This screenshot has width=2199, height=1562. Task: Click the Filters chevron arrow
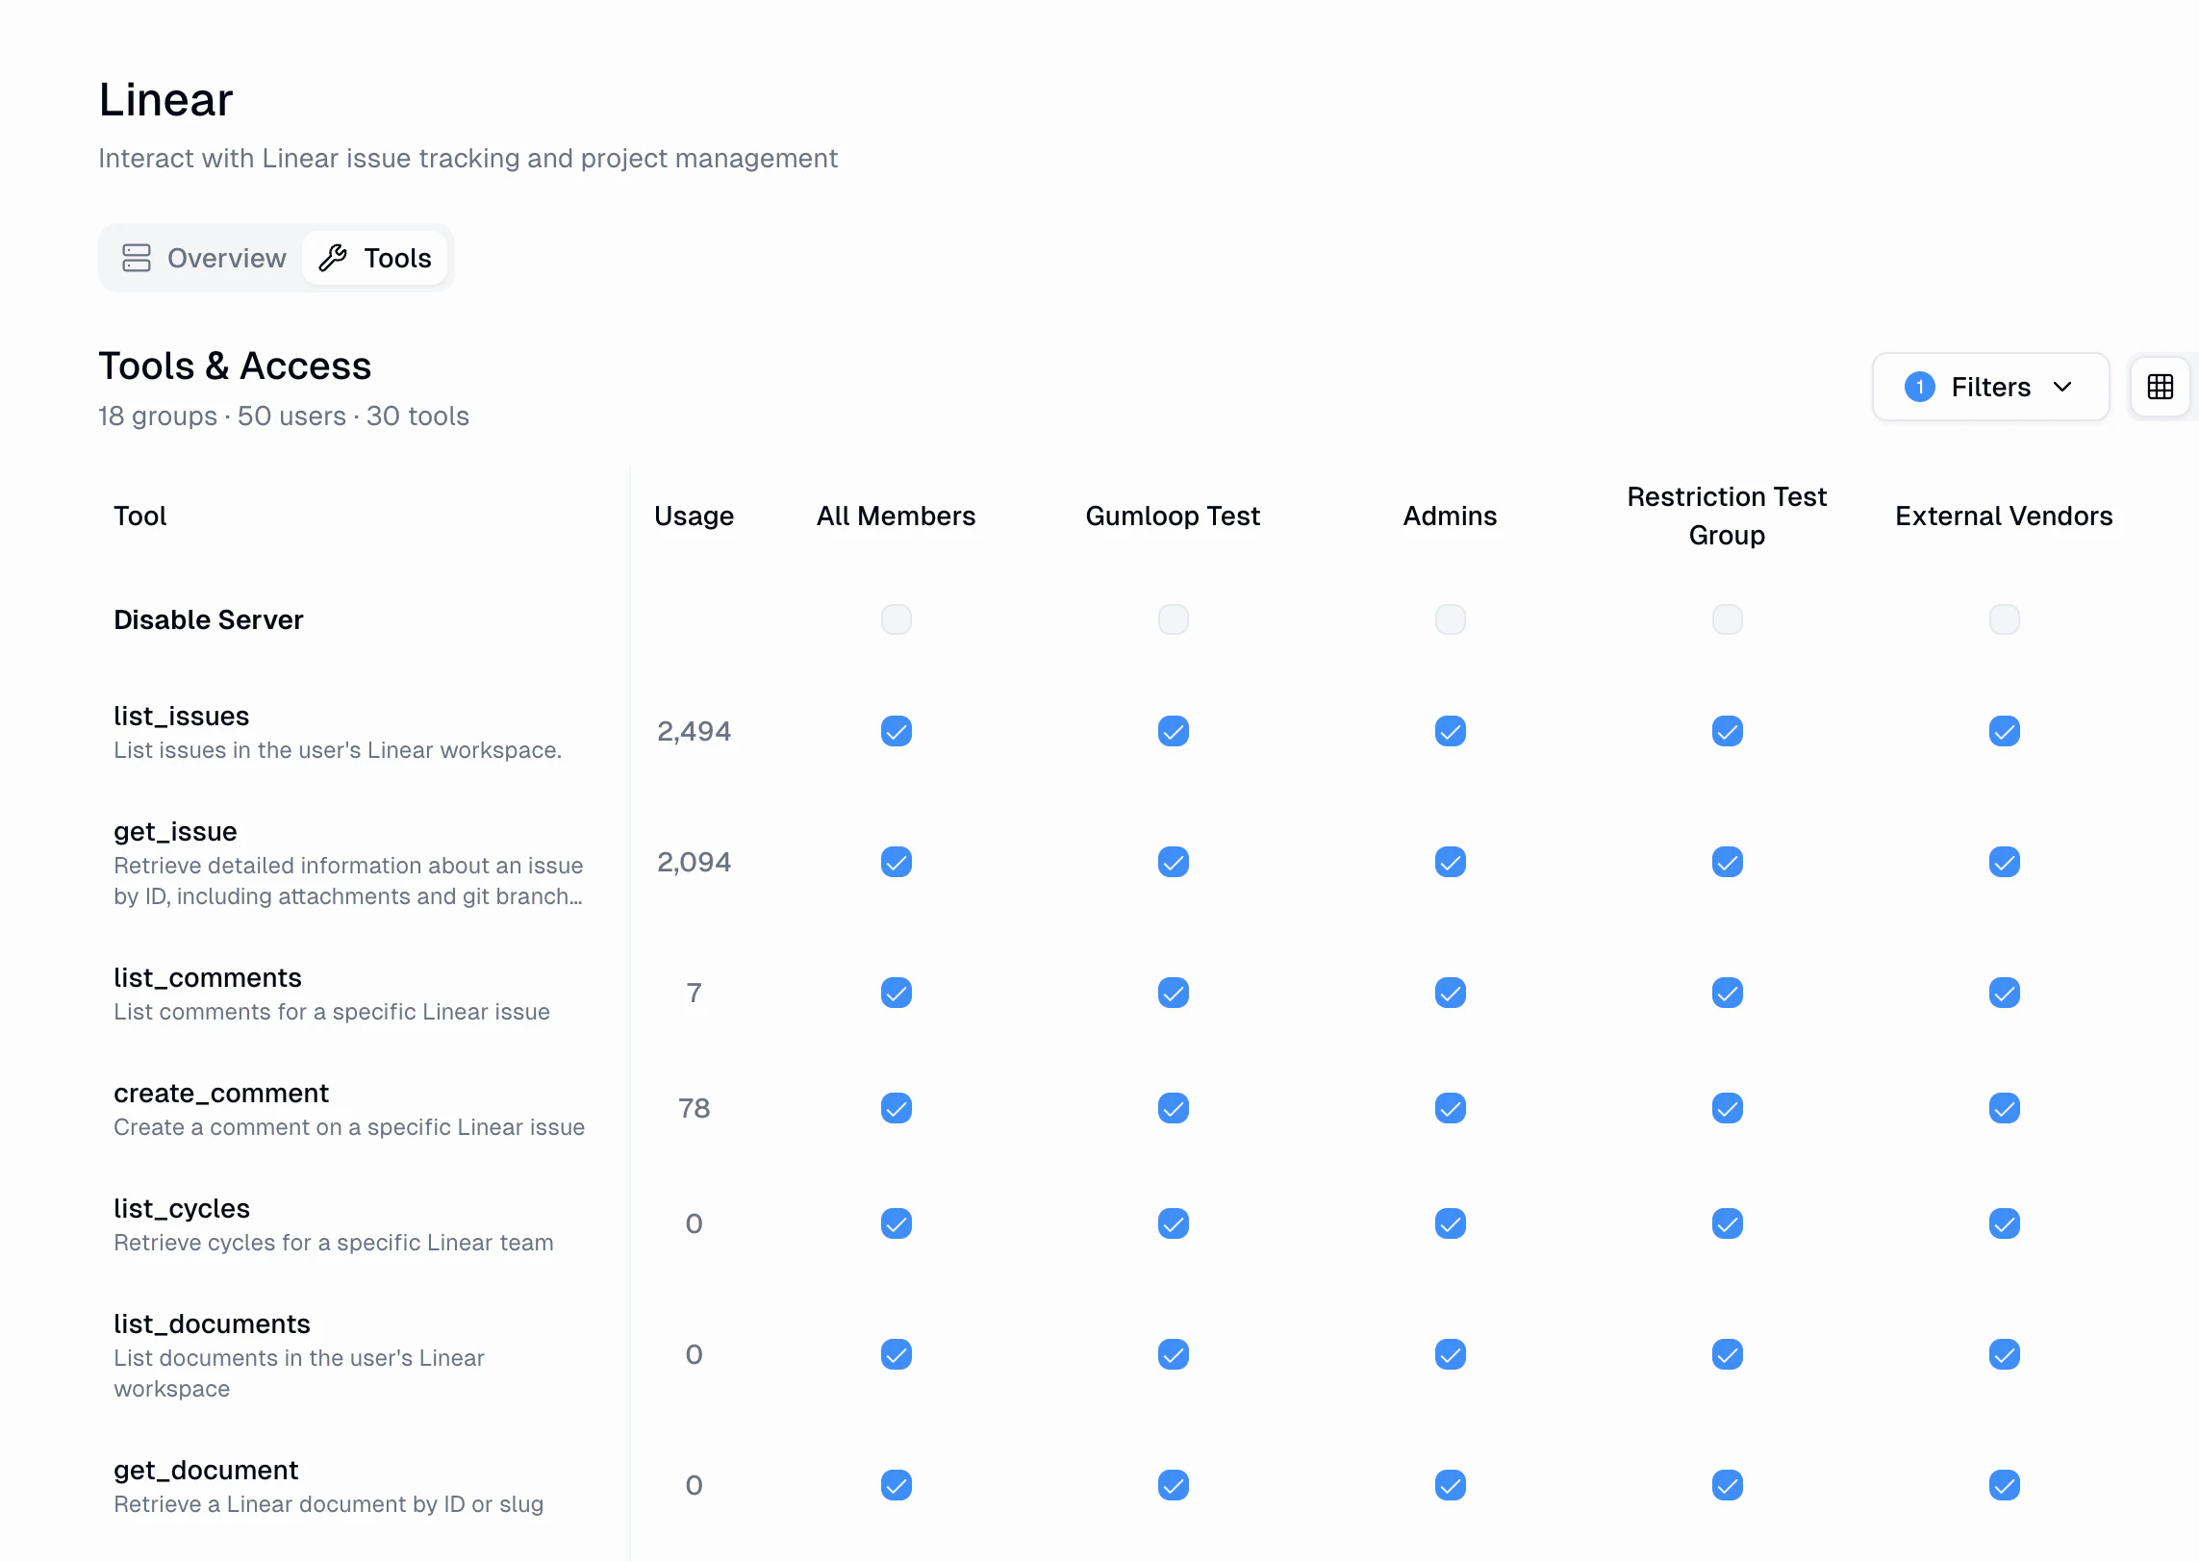point(2062,387)
